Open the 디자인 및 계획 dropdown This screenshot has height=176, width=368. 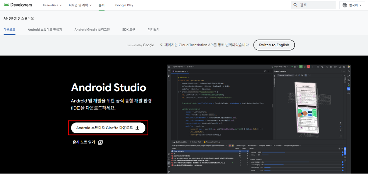[x=80, y=5]
